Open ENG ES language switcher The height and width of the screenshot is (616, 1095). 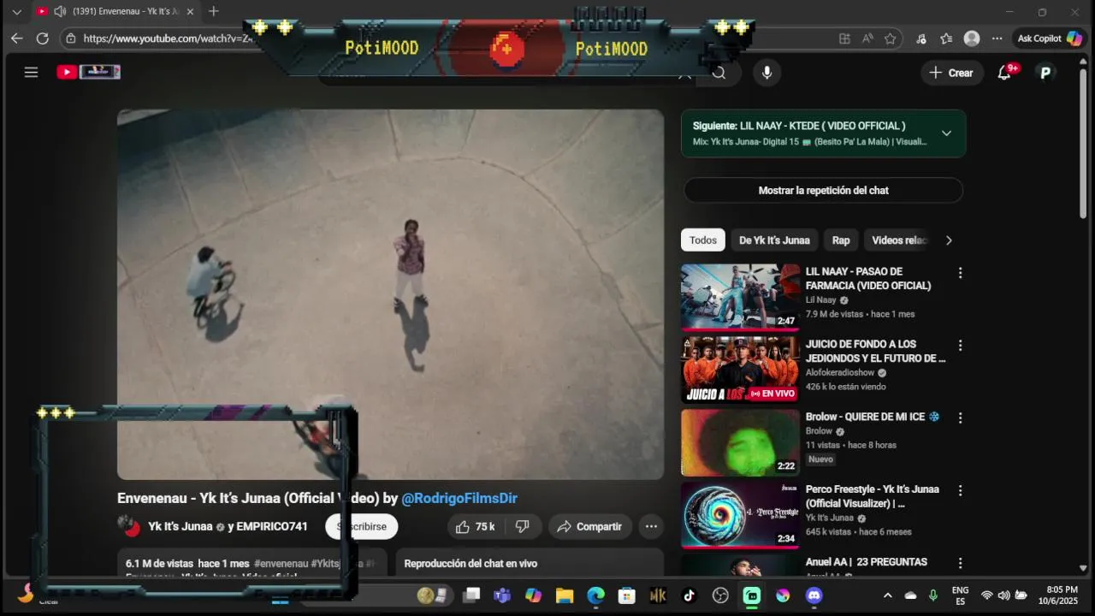[960, 595]
